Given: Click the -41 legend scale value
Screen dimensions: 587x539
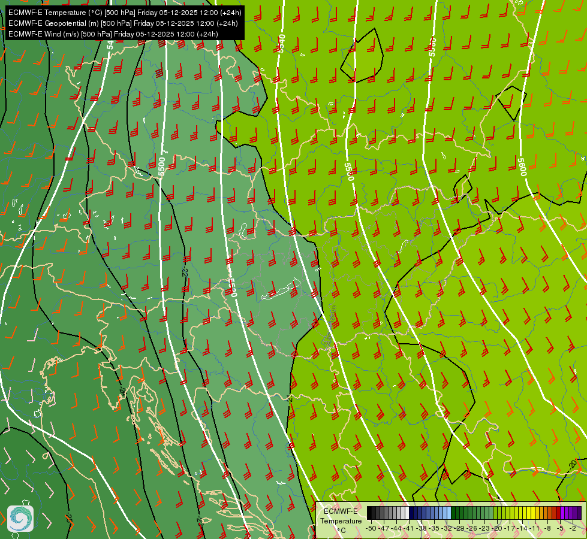Looking at the screenshot, I should 409,528.
